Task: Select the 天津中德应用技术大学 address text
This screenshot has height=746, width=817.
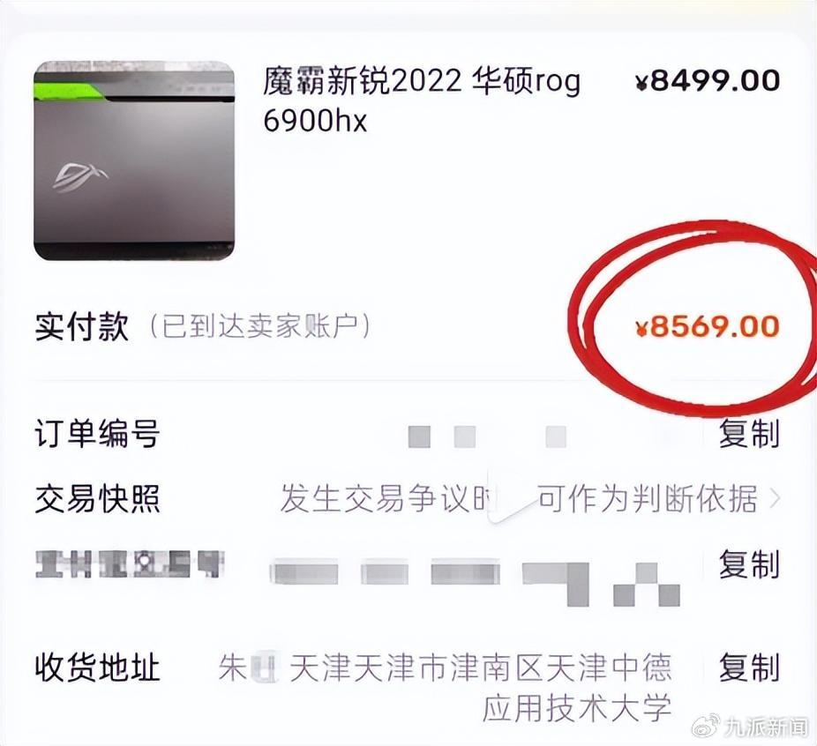Action: (577, 688)
